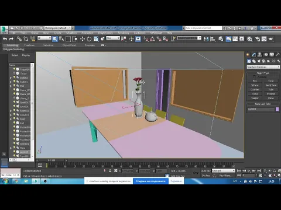Open the Schematic View icon
This screenshot has height=210, width=281.
tap(242, 39)
